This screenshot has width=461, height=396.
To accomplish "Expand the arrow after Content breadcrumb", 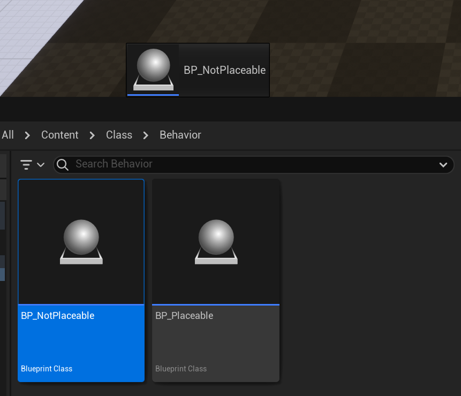I will (92, 135).
